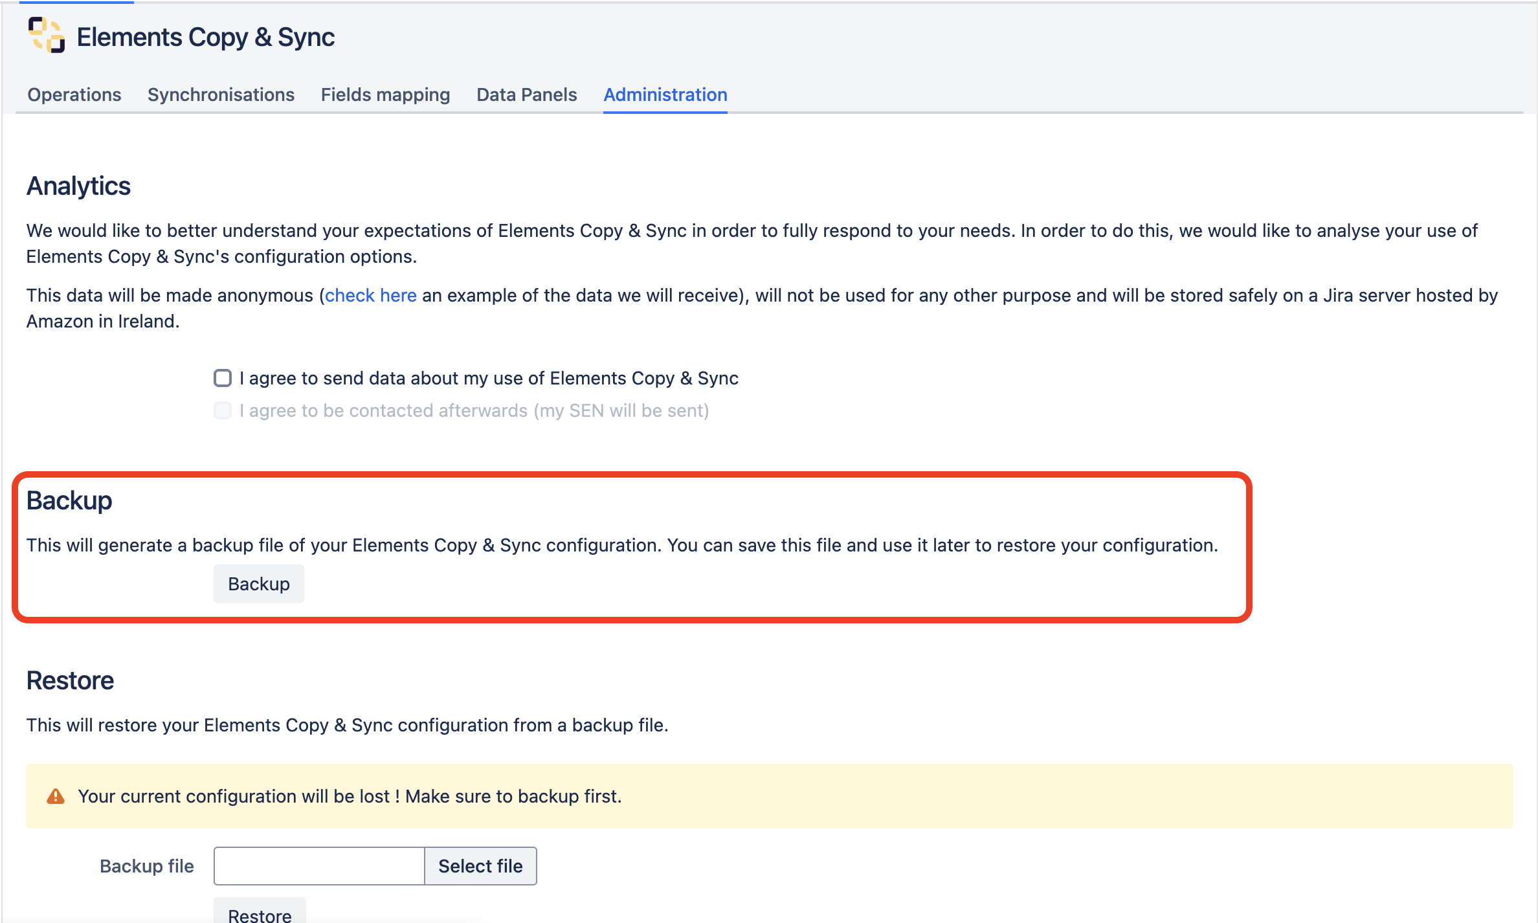Screen dimensions: 1538x923
Task: Go to the Fields mapping tab
Action: coord(385,95)
